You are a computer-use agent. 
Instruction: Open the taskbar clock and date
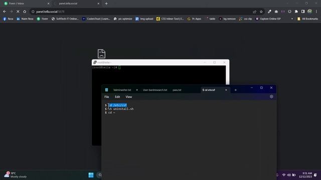[305, 175]
